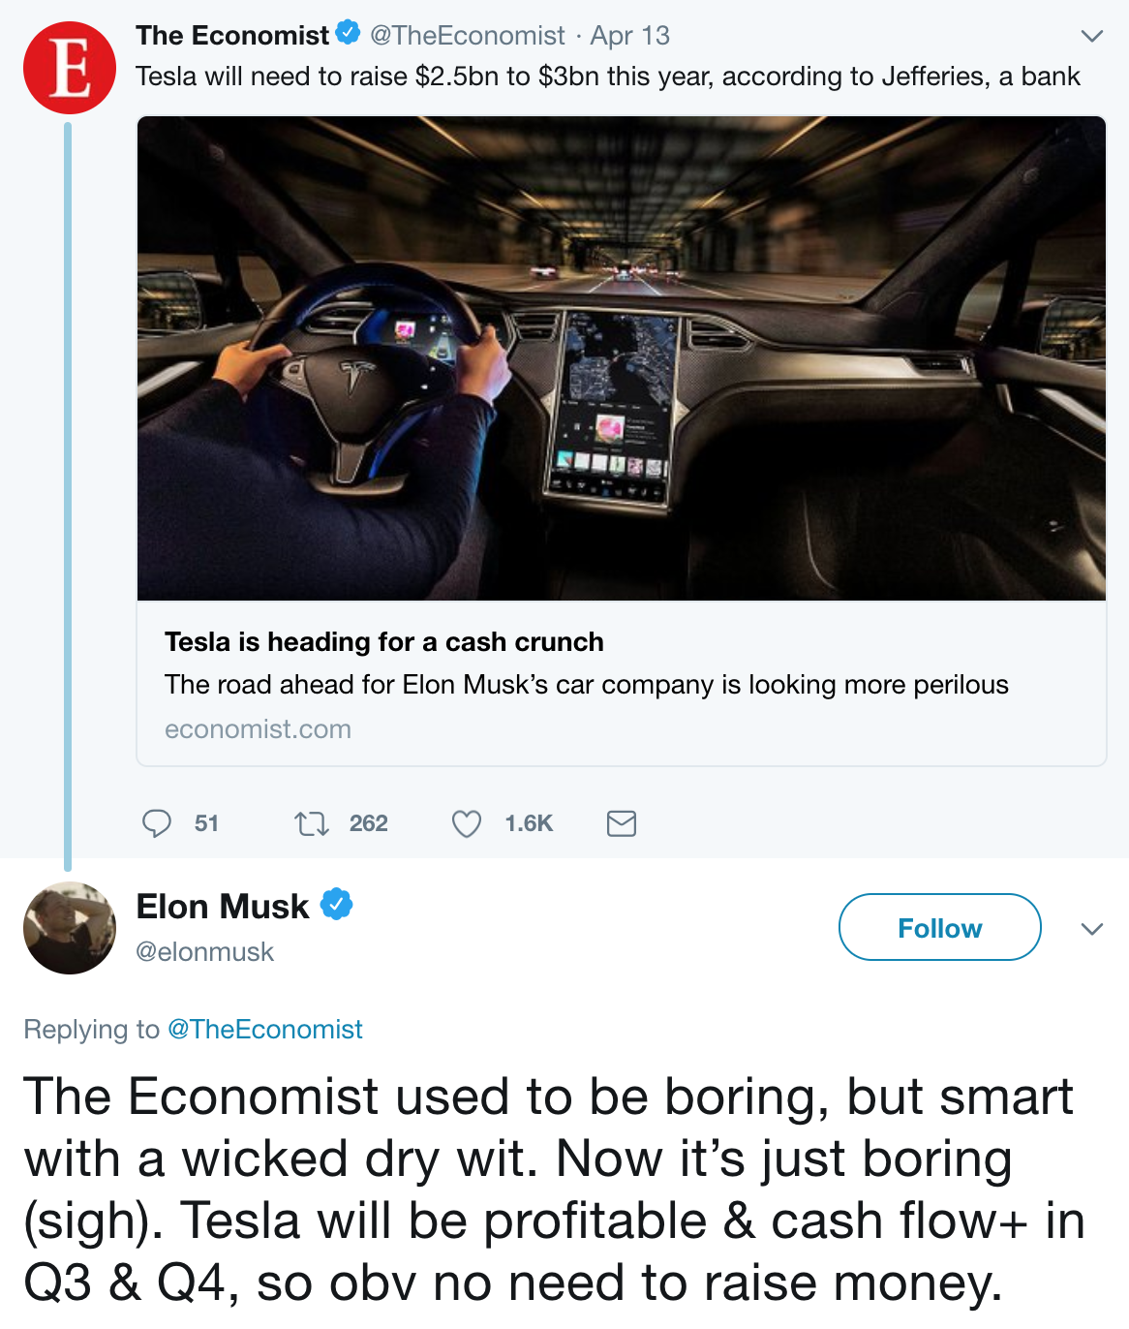Like The Economist tweet

467,823
